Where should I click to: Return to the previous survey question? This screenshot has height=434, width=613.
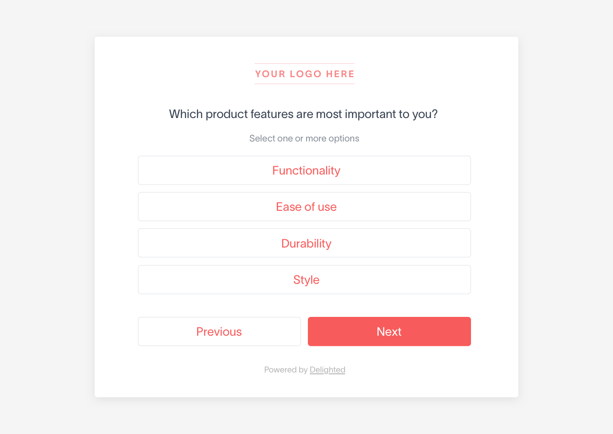click(x=219, y=332)
